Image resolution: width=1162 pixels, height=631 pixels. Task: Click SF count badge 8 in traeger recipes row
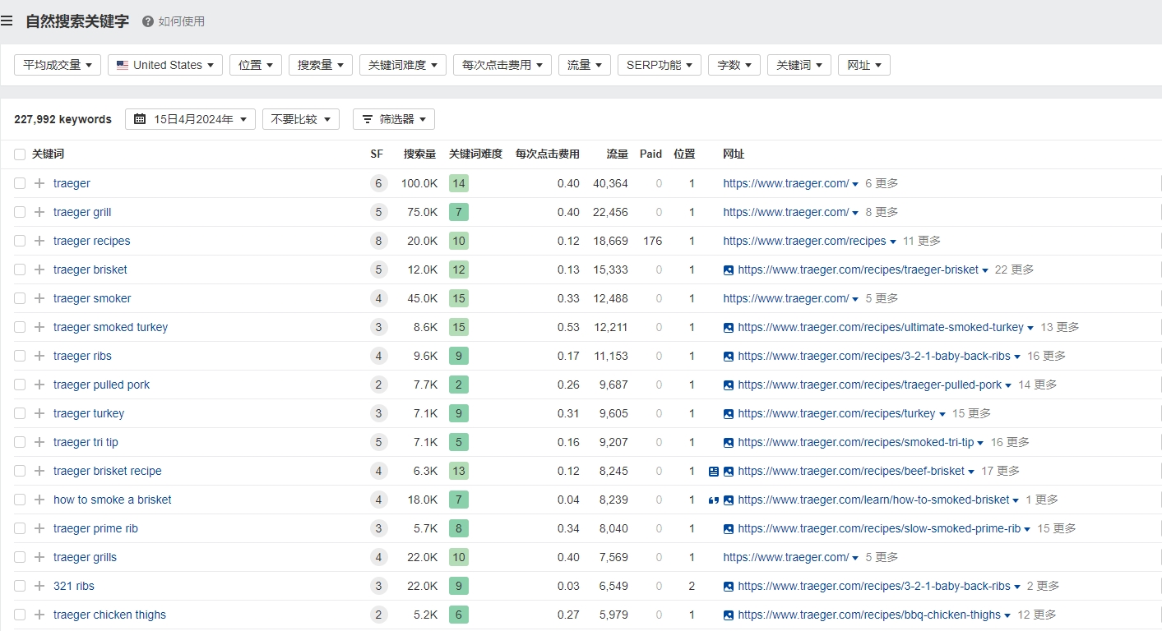click(x=378, y=241)
